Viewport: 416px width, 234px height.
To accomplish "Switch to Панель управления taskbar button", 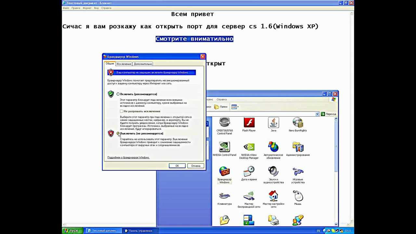I will pos(141,231).
